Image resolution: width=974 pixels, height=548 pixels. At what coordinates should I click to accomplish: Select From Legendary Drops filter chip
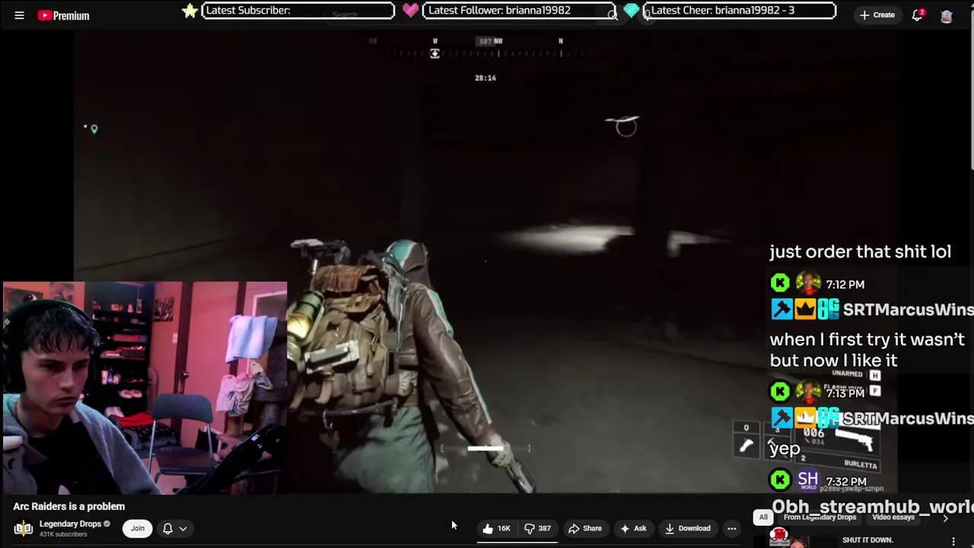tap(820, 518)
